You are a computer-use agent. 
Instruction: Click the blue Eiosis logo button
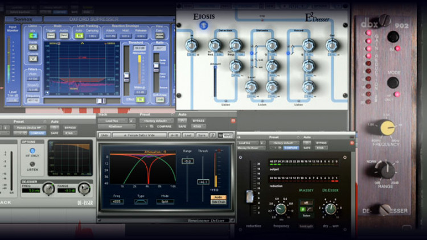point(203,25)
